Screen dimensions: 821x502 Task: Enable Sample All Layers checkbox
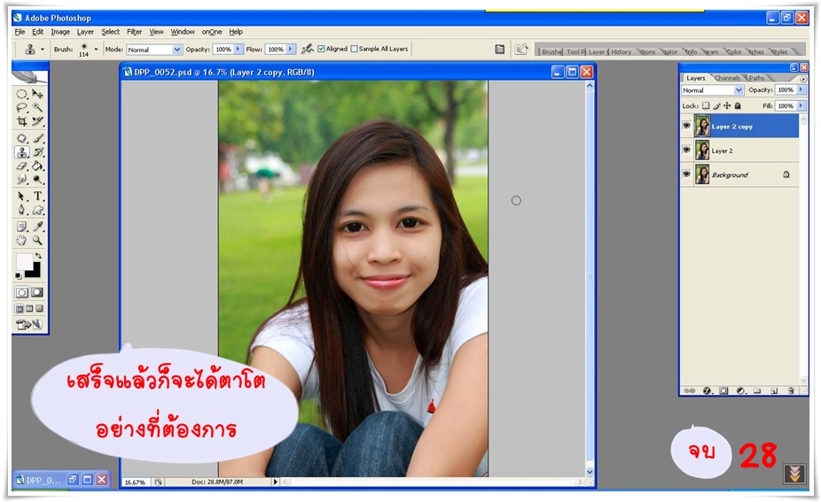pos(354,49)
